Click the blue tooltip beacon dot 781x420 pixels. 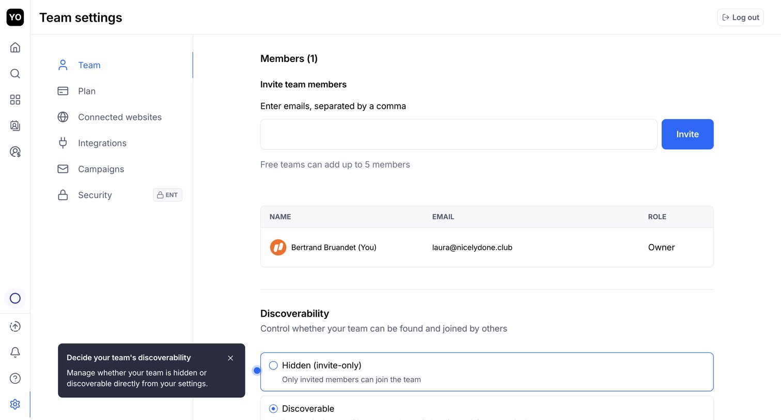(257, 370)
